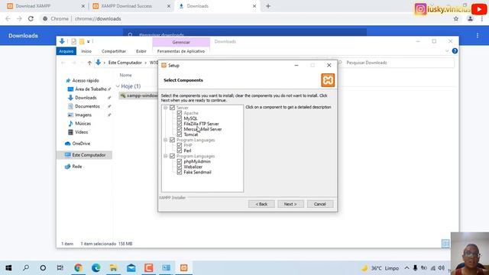Bookmark this page with the star icon
The image size is (489, 275).
(x=456, y=18)
